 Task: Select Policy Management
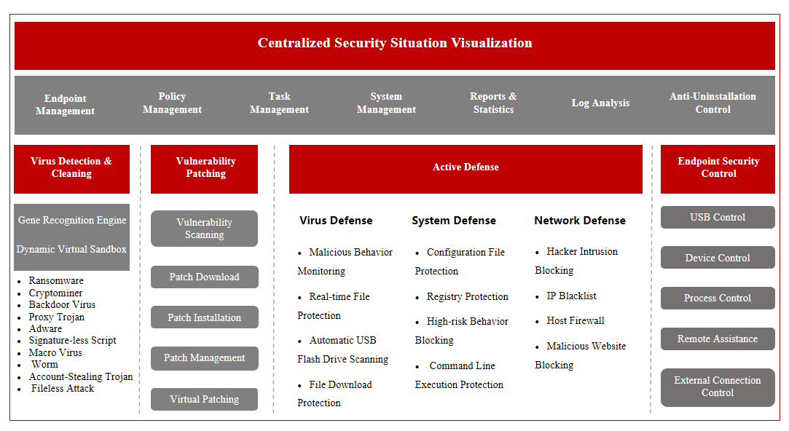click(x=172, y=103)
